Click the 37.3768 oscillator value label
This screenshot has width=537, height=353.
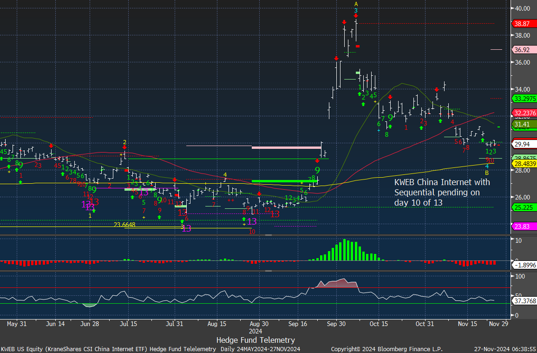tap(524, 301)
